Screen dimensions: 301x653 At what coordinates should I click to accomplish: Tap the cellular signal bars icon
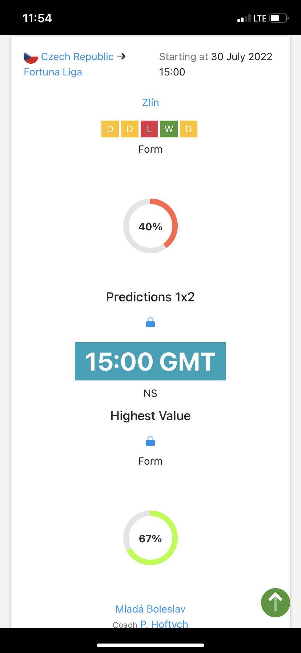pyautogui.click(x=244, y=19)
